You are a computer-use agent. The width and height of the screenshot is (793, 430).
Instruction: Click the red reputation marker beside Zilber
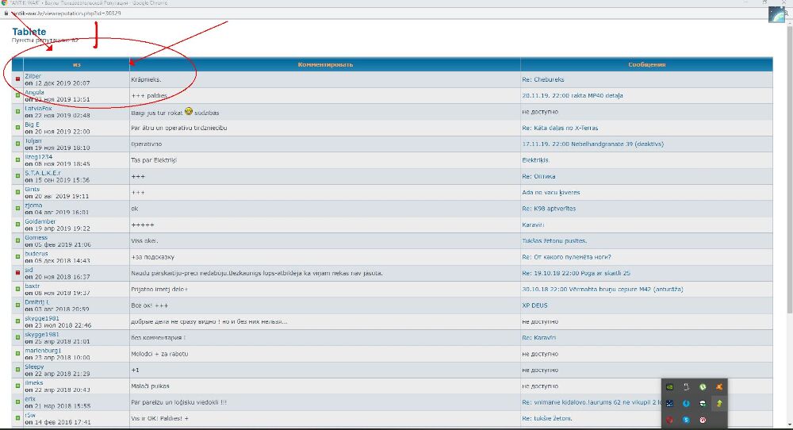click(x=17, y=79)
